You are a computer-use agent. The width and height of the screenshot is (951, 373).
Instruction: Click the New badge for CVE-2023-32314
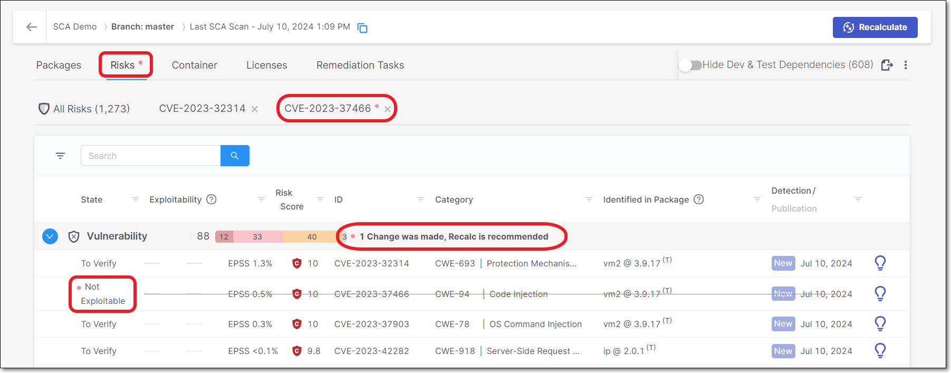point(783,263)
